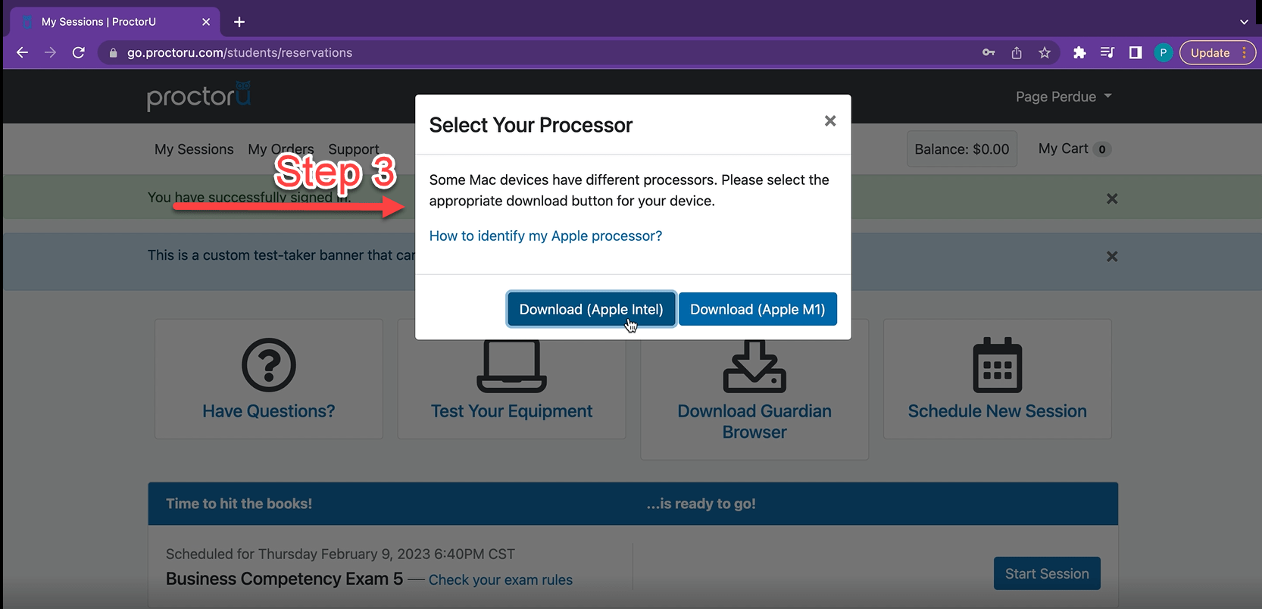Go forward in browser history
This screenshot has height=609, width=1262.
click(x=50, y=53)
